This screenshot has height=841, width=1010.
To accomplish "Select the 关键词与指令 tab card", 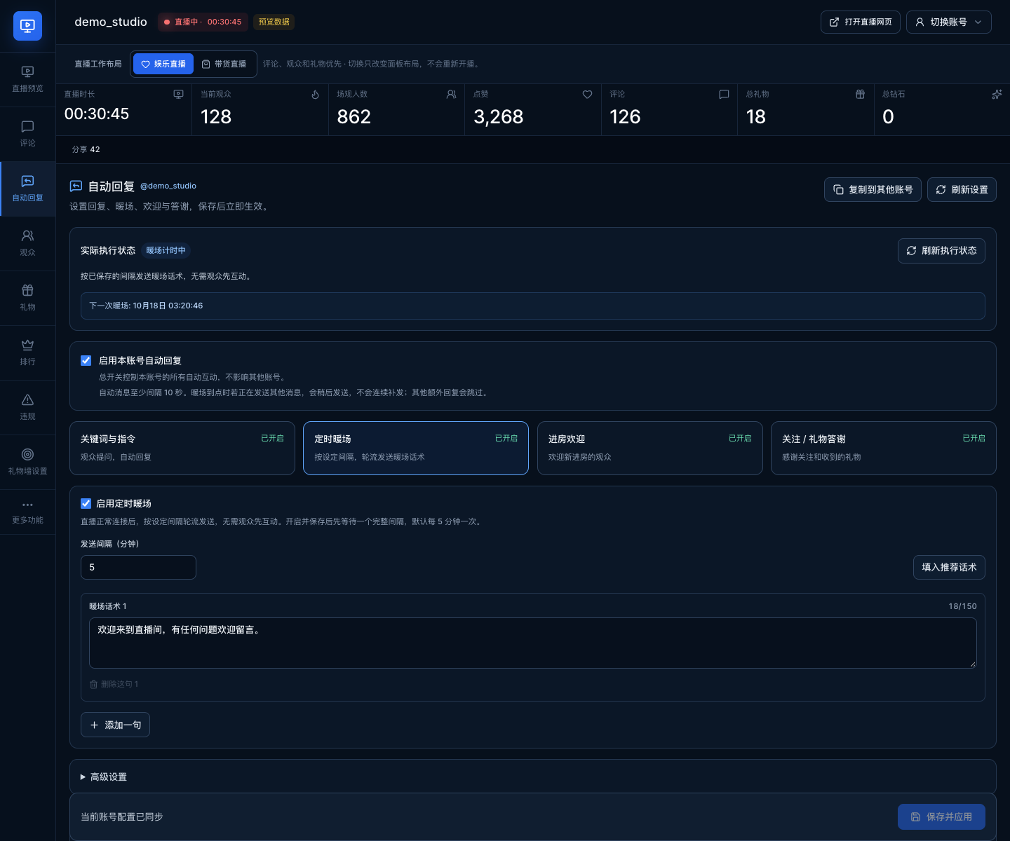I will (x=182, y=448).
